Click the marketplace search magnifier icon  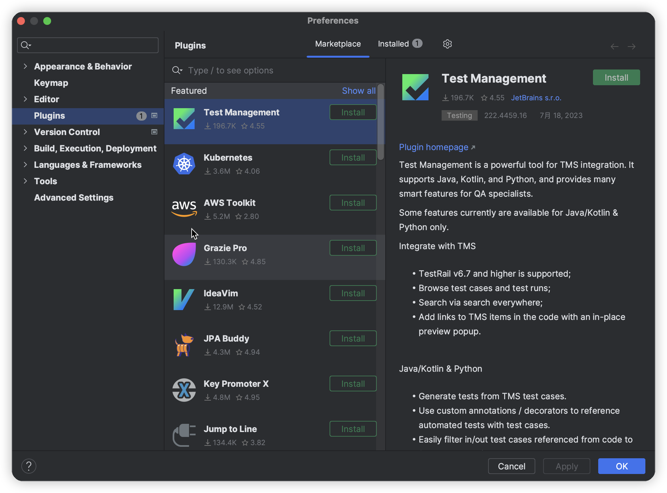pyautogui.click(x=177, y=70)
